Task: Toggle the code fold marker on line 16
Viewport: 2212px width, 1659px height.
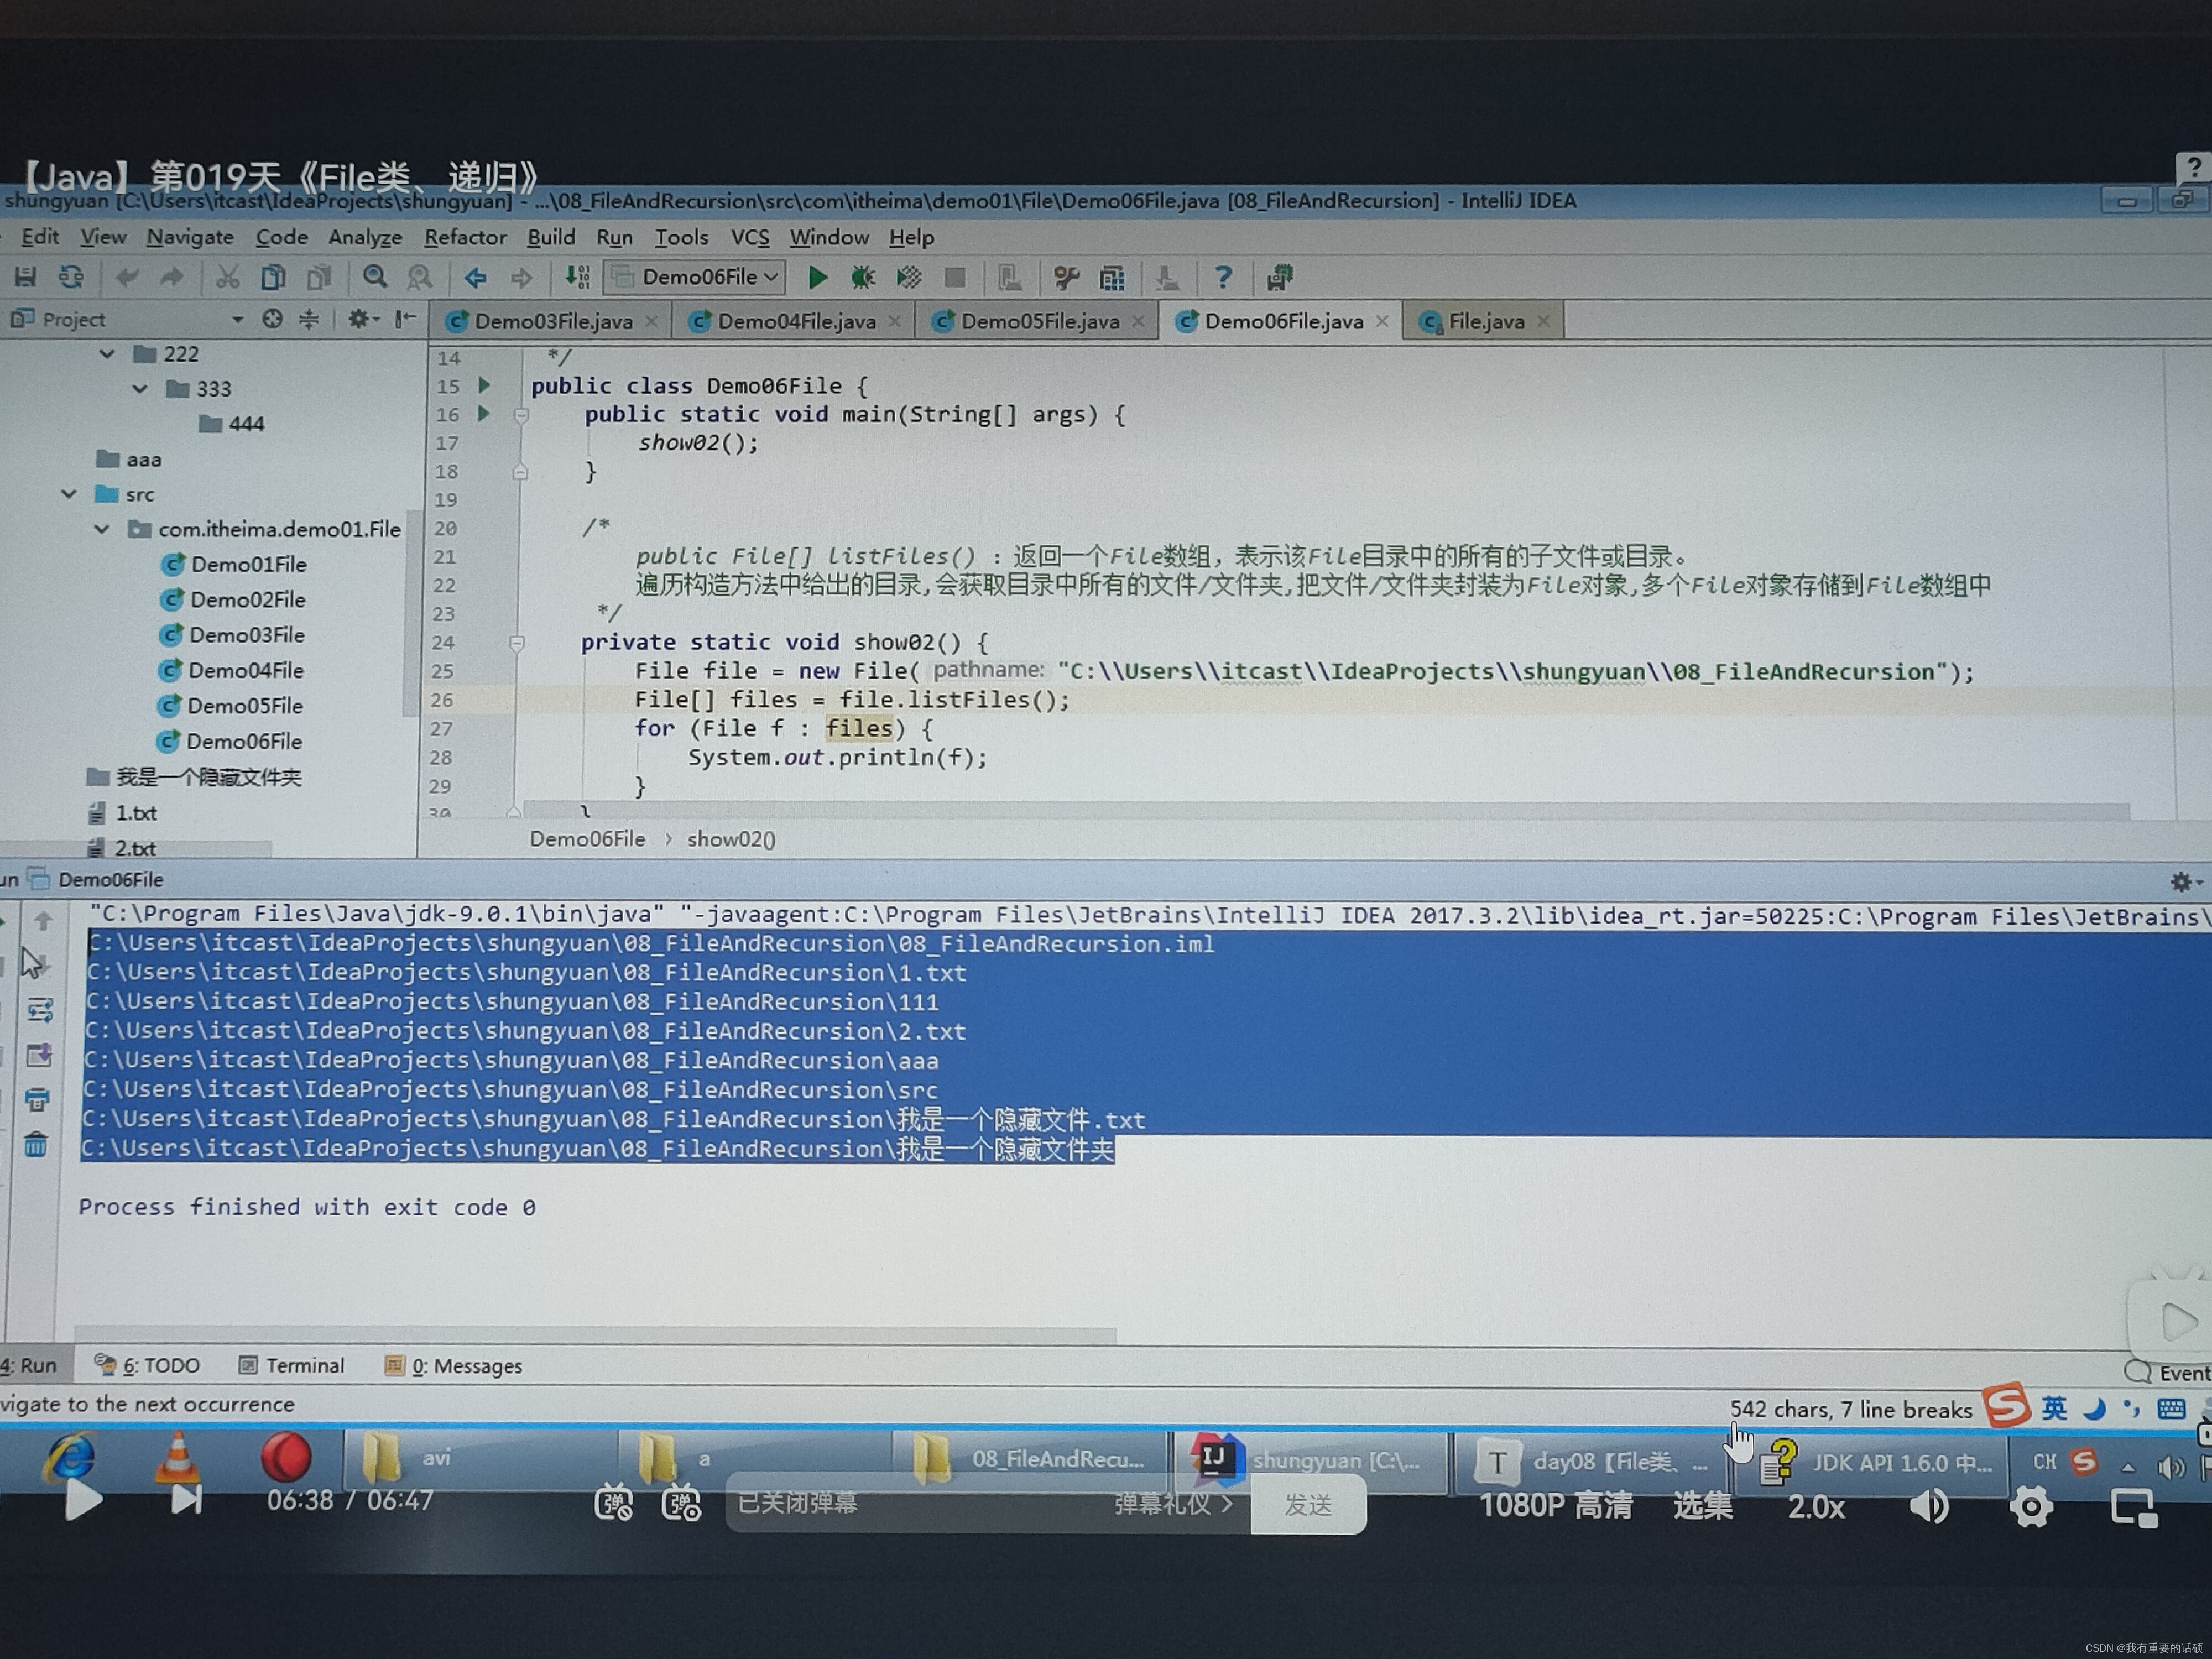Action: tap(521, 415)
